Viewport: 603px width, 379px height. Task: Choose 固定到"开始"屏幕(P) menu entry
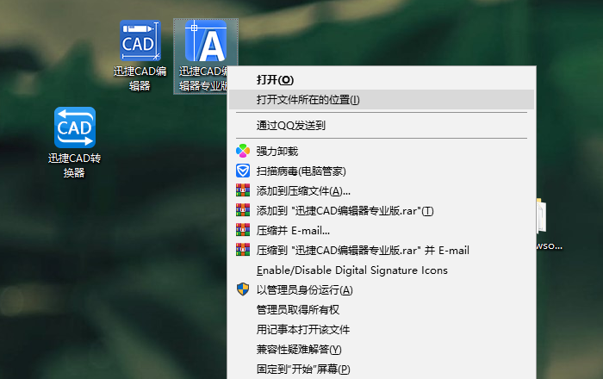(x=381, y=370)
